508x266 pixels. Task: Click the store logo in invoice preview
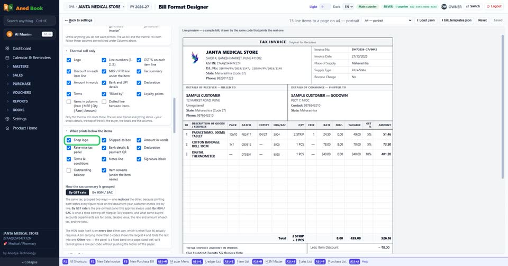pos(195,58)
